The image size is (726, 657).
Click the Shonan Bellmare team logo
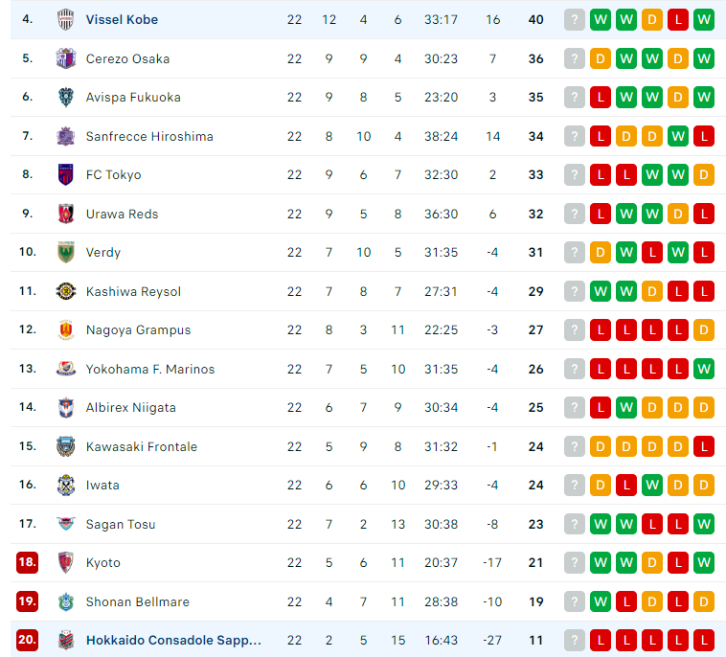tap(66, 601)
